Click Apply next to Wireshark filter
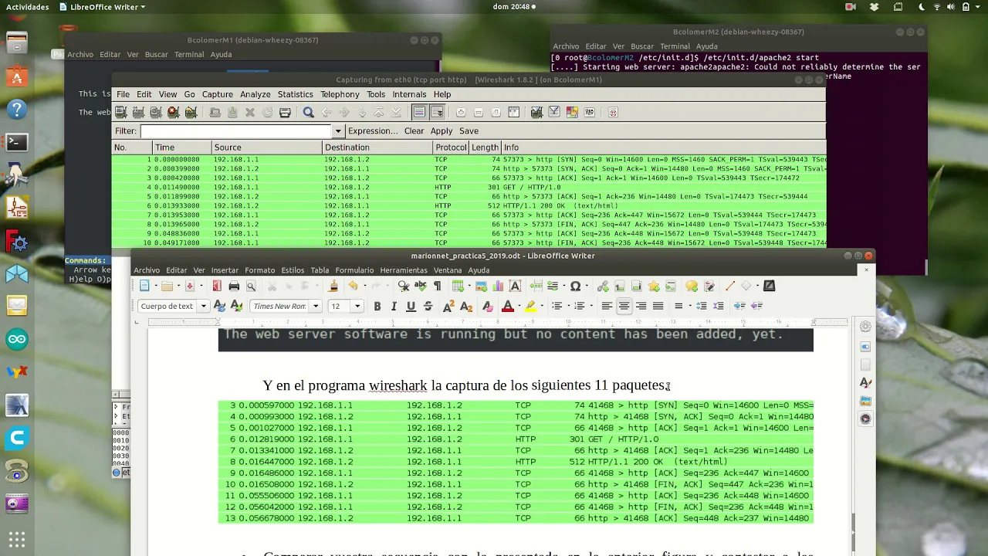988x556 pixels. click(442, 131)
